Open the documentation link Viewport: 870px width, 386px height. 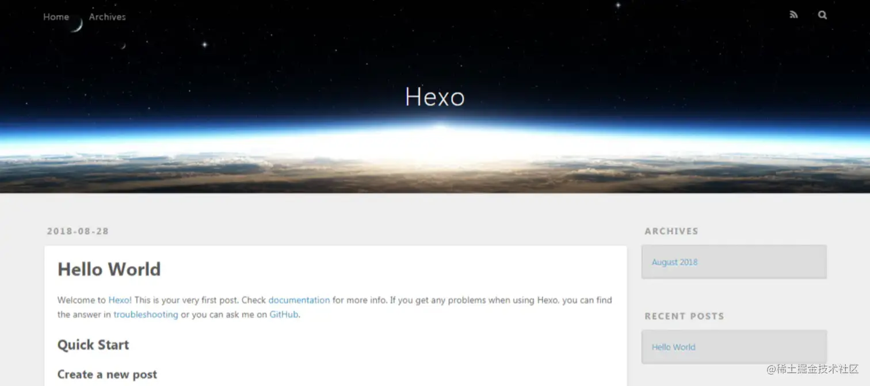pos(299,300)
